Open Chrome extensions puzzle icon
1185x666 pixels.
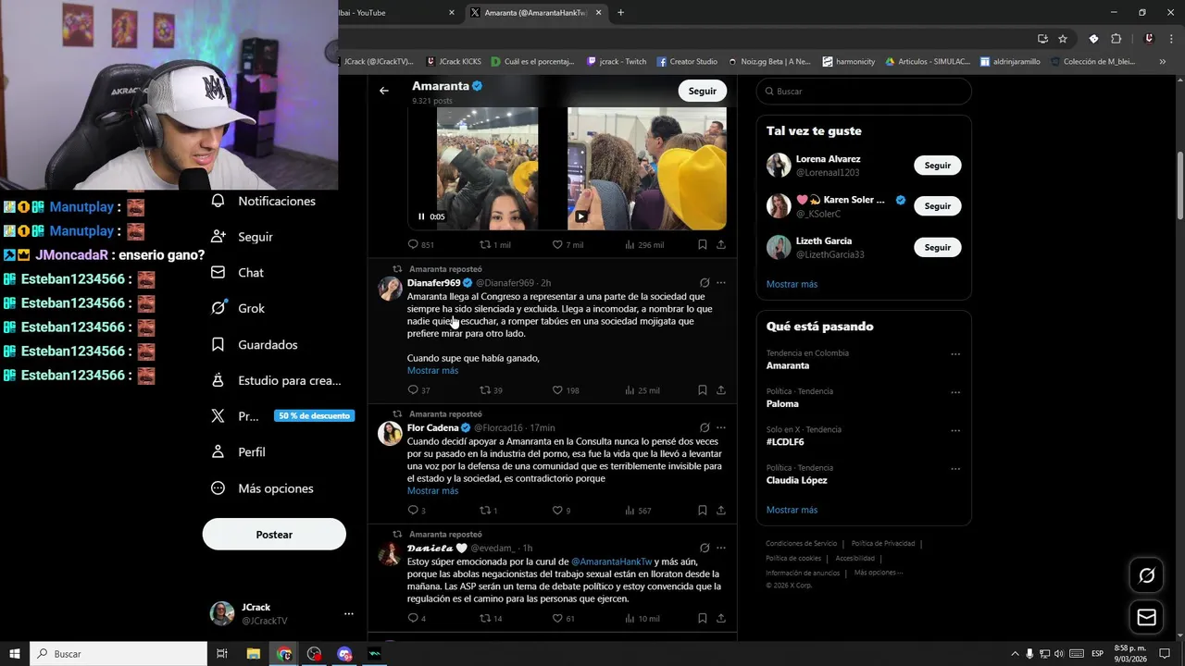[1116, 39]
